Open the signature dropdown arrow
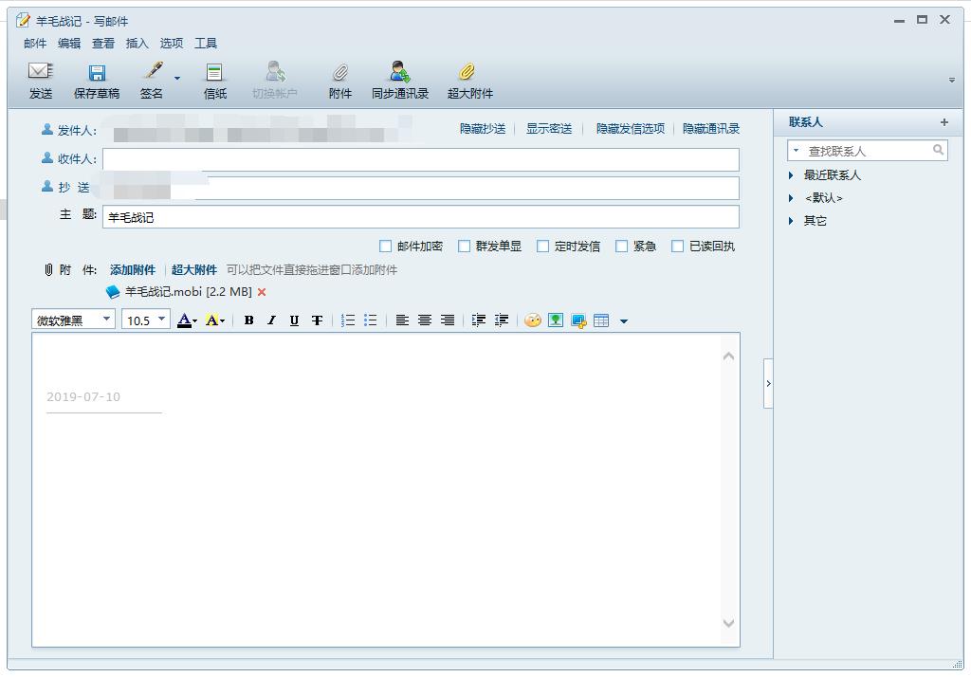971x677 pixels. click(x=177, y=78)
